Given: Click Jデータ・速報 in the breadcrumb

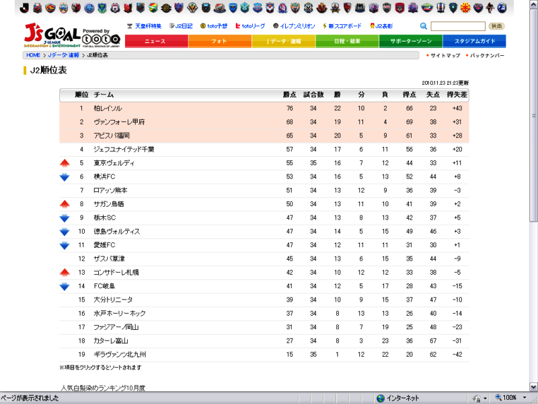Looking at the screenshot, I should [x=63, y=55].
